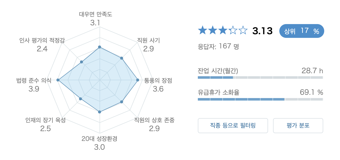The width and height of the screenshot is (340, 160).
Task: Click the 직원의 상호 존중 label
Action: tap(154, 120)
